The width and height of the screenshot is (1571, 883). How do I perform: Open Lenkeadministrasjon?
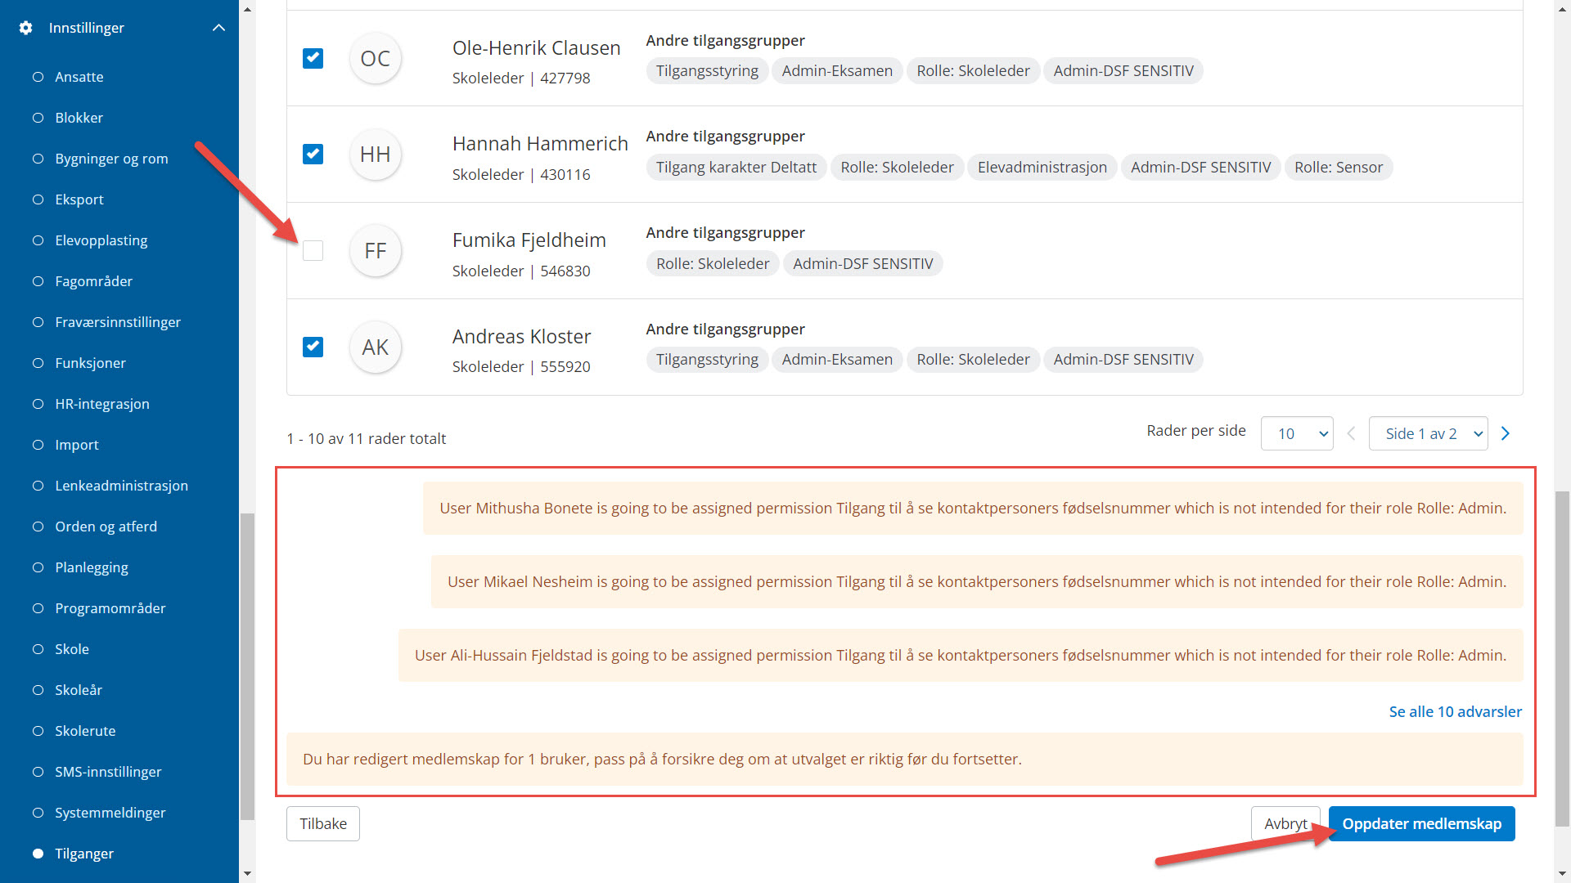(121, 486)
